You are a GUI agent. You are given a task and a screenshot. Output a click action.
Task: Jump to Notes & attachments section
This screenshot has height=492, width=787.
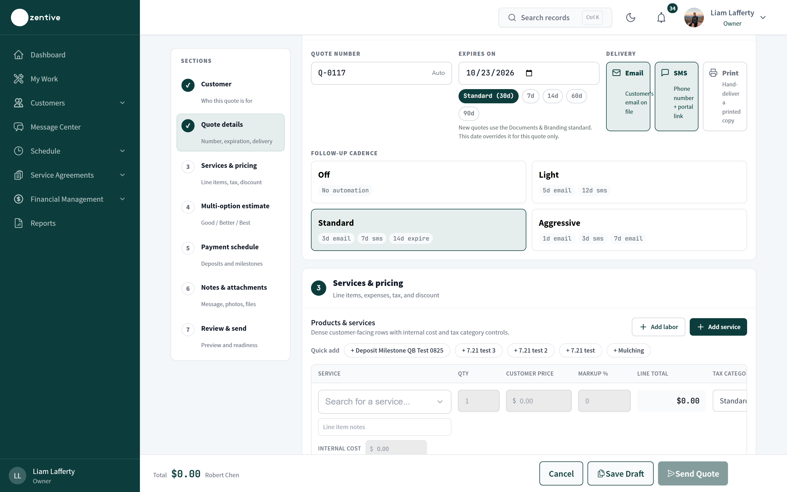[231, 295]
